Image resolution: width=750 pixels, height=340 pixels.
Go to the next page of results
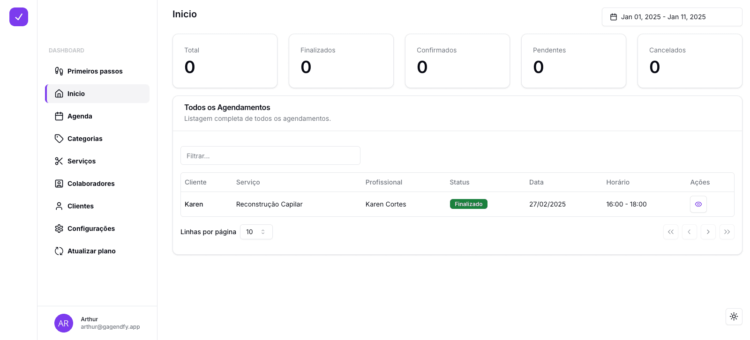pos(708,232)
